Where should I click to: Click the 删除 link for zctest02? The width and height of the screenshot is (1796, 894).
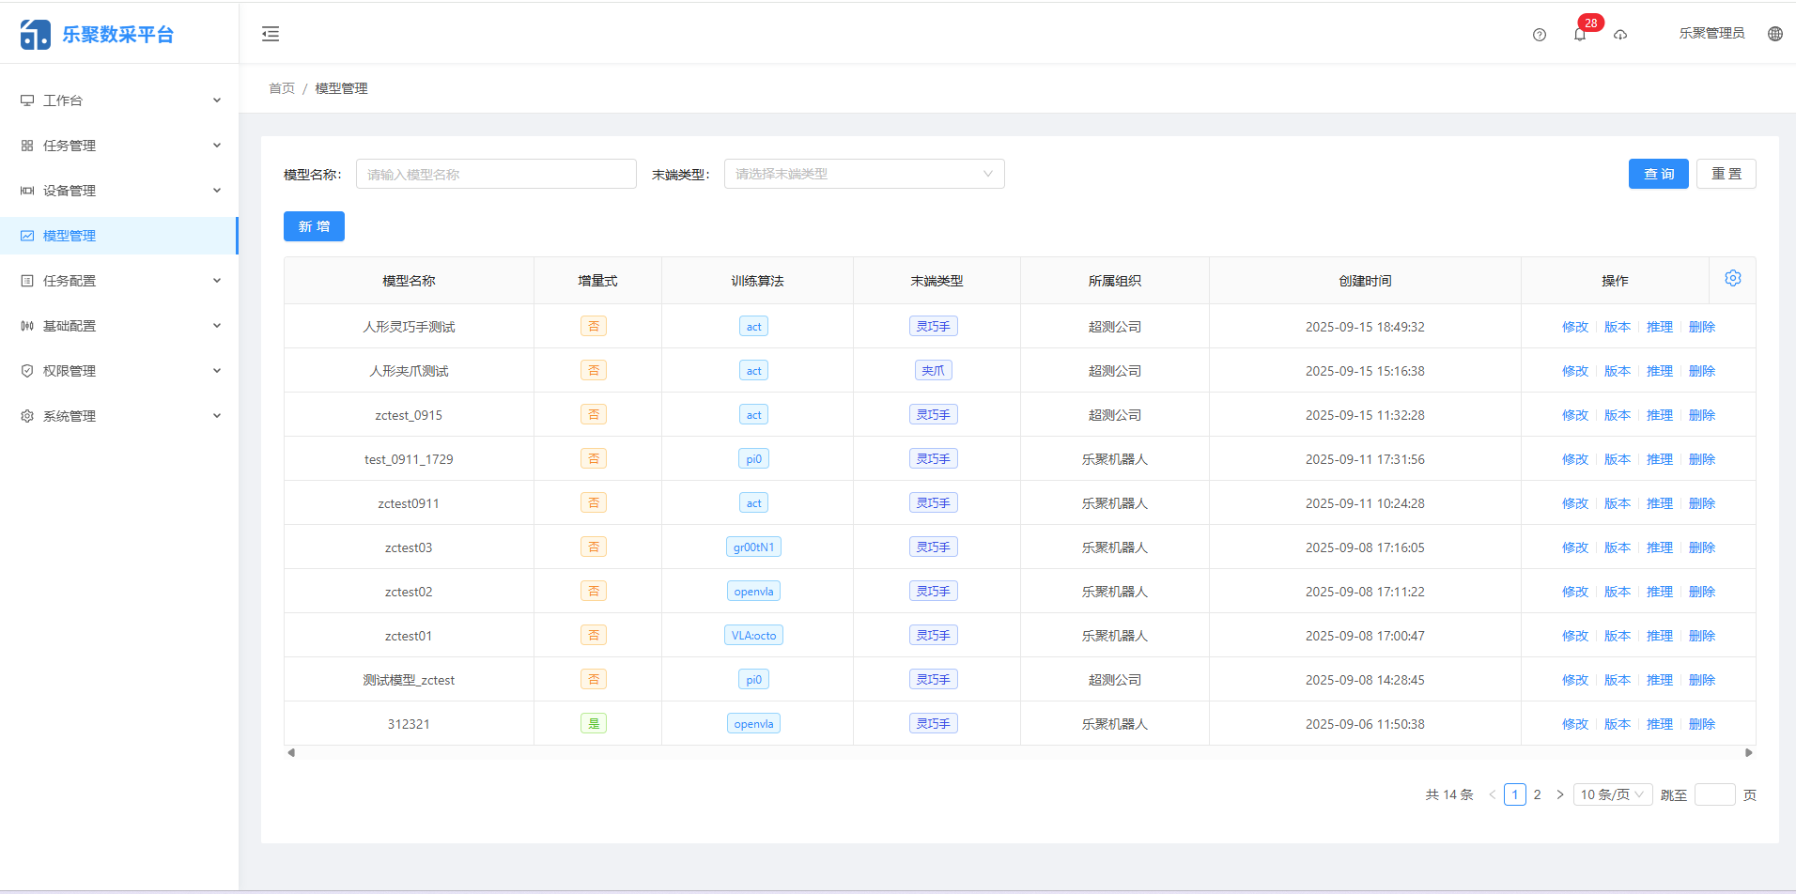pyautogui.click(x=1702, y=591)
